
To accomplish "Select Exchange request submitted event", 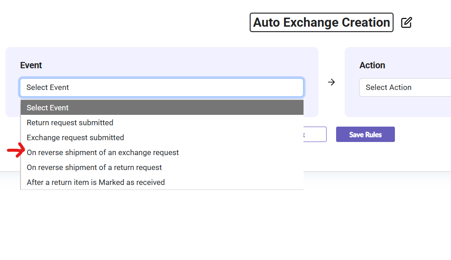I will point(75,137).
